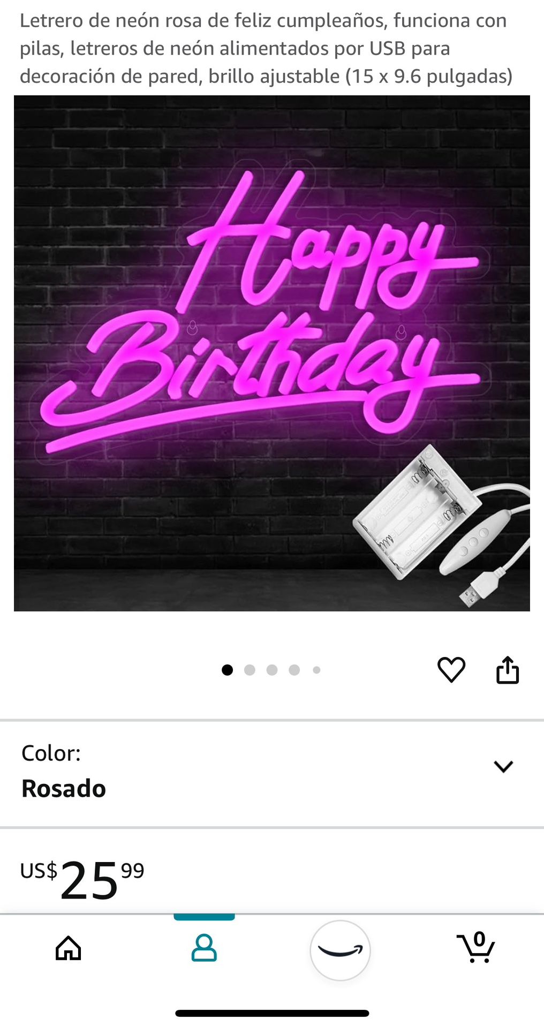Open the account profile icon
The height and width of the screenshot is (1028, 544).
(204, 948)
